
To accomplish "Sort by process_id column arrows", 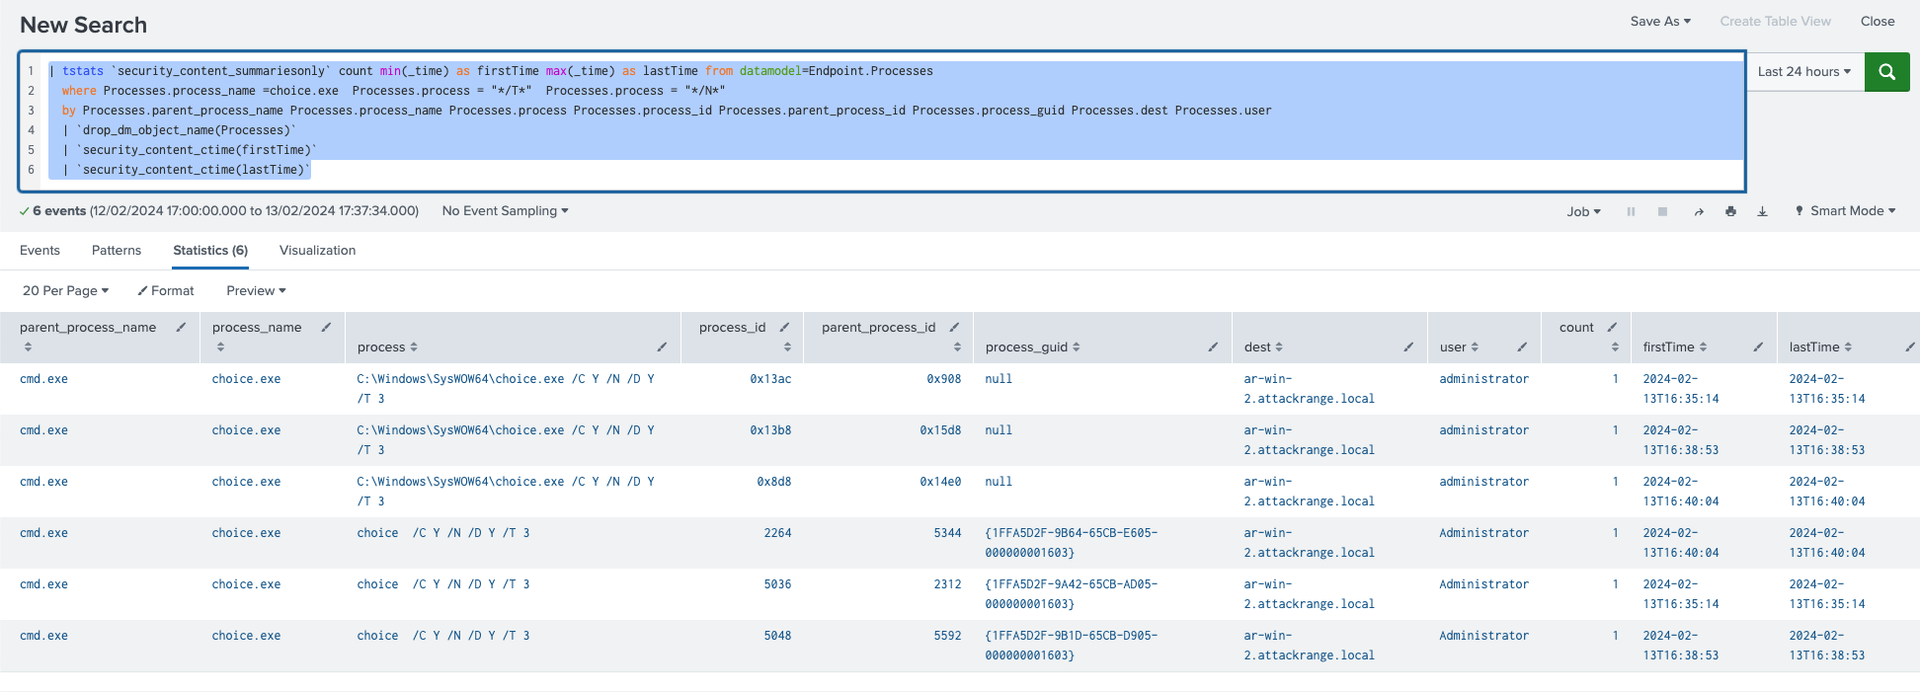I will 787,347.
